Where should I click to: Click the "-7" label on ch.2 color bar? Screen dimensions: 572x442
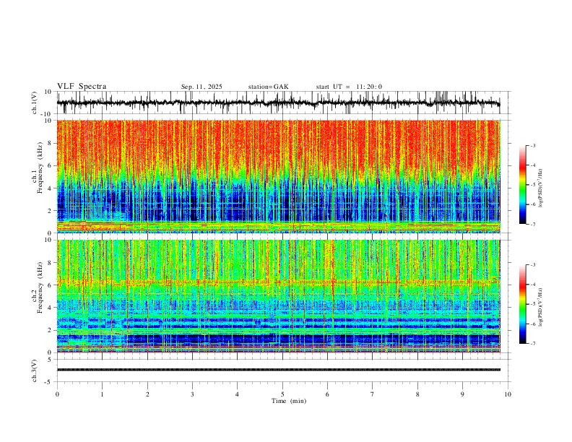tap(533, 344)
